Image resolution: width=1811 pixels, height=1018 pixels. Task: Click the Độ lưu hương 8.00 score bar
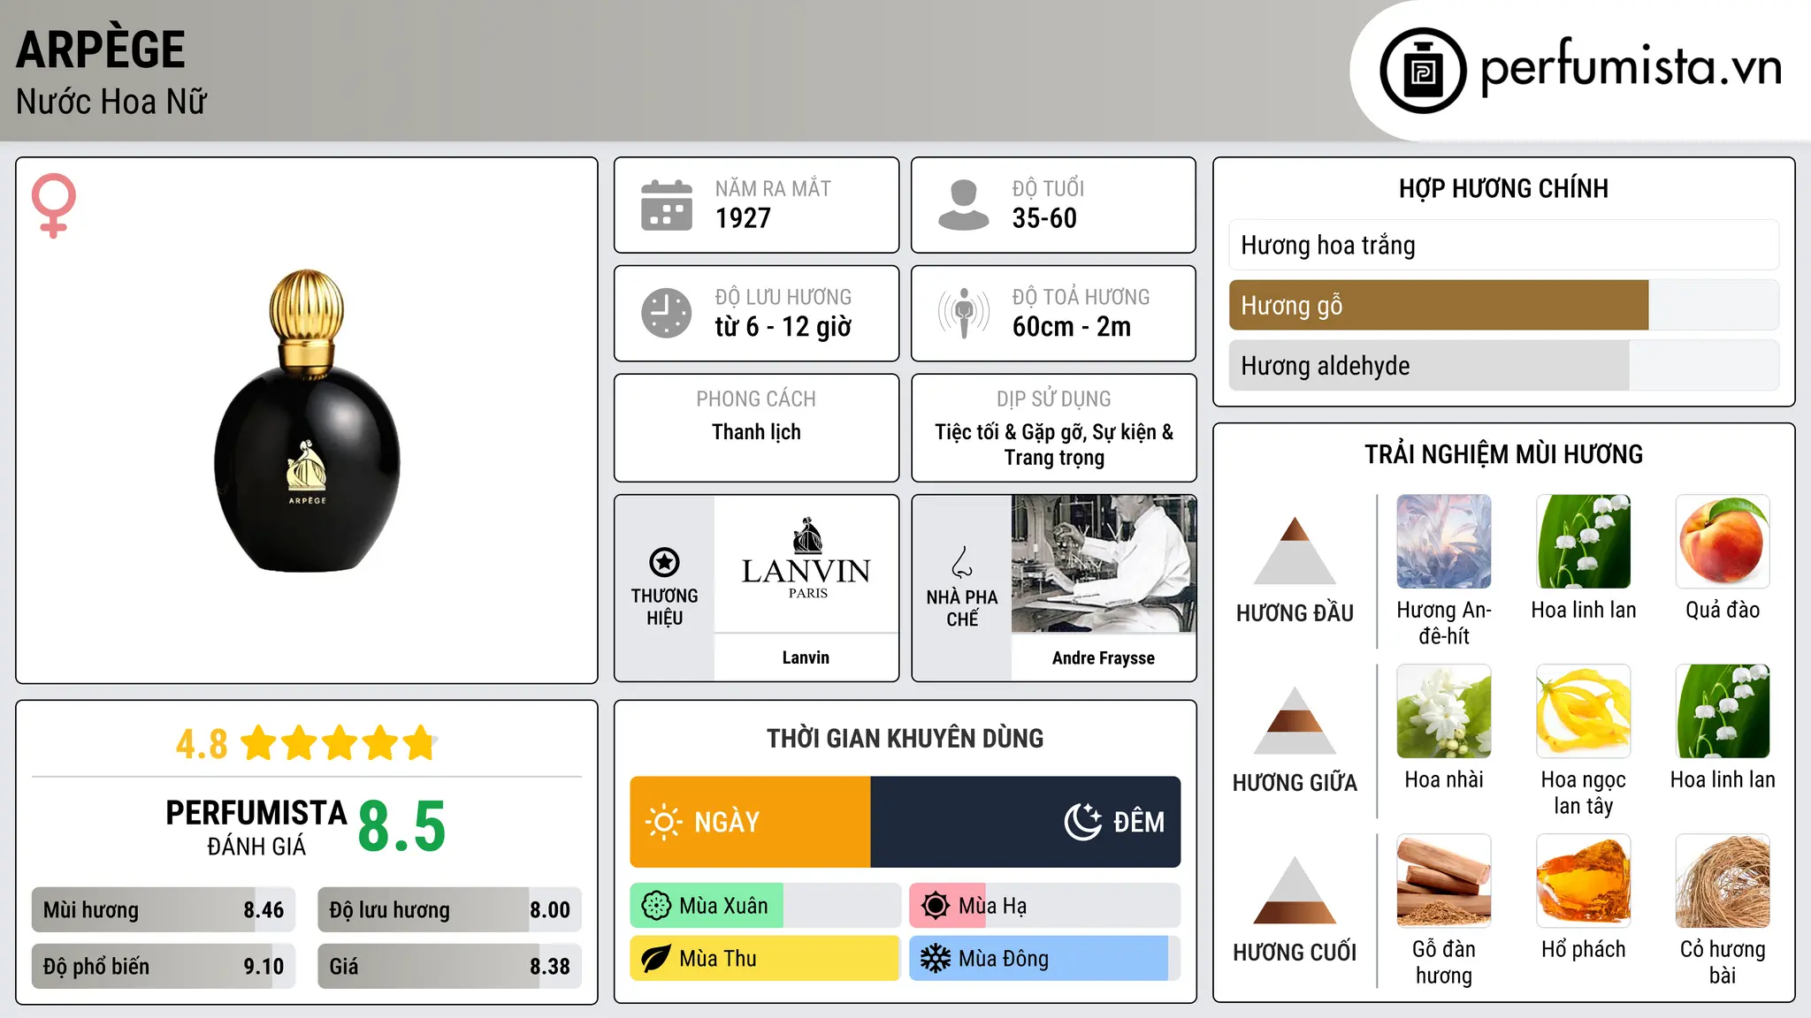click(x=450, y=909)
